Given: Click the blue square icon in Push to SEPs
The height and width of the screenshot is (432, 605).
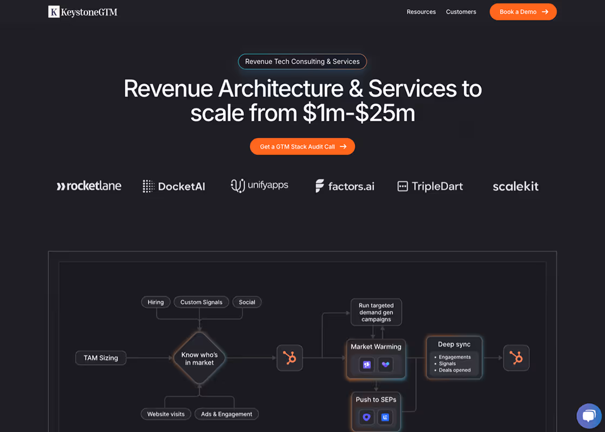Looking at the screenshot, I should pyautogui.click(x=385, y=417).
